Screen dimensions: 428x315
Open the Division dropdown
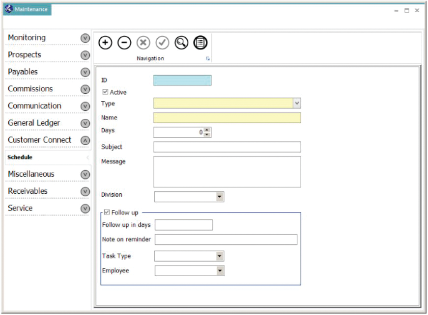(x=218, y=196)
